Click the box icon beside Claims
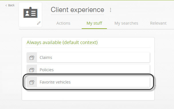The image size is (174, 109). (x=32, y=58)
